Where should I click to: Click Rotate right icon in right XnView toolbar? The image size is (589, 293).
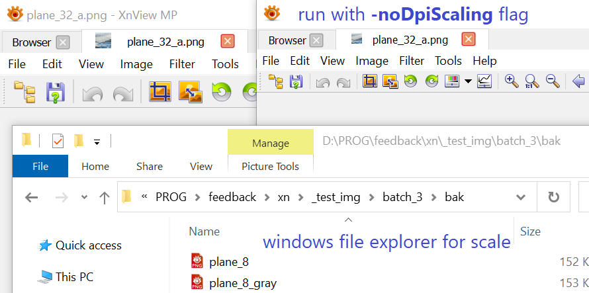(431, 81)
